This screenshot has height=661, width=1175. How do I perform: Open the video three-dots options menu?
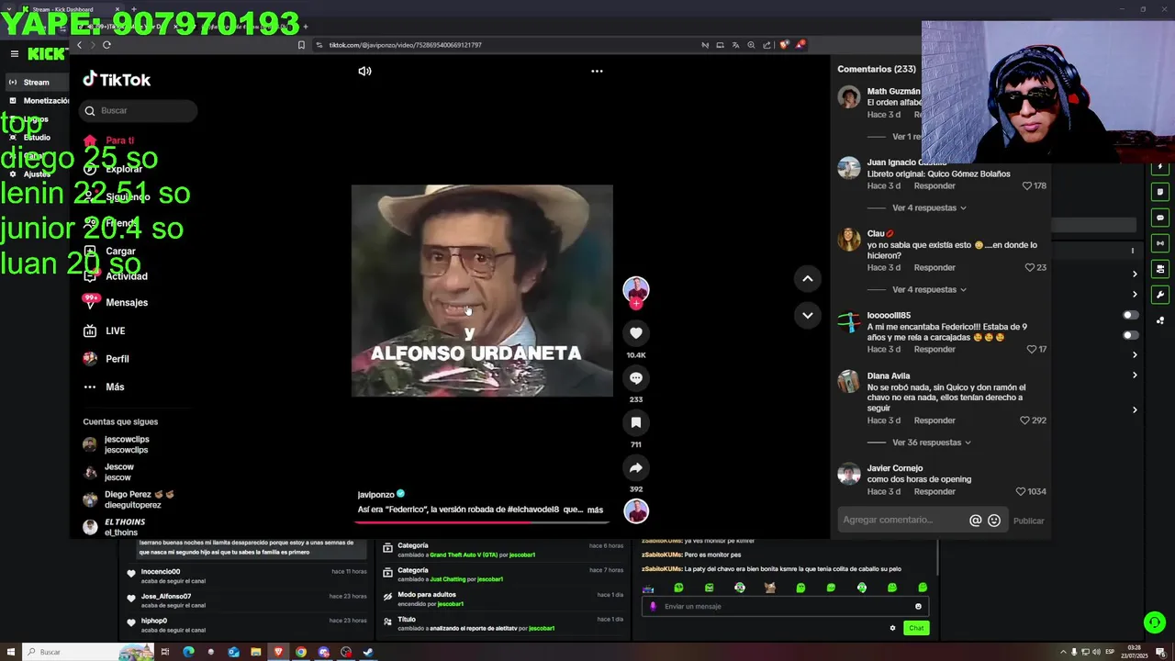(x=597, y=71)
